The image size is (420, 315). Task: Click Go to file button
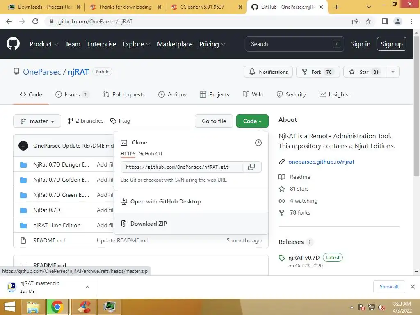pos(214,121)
